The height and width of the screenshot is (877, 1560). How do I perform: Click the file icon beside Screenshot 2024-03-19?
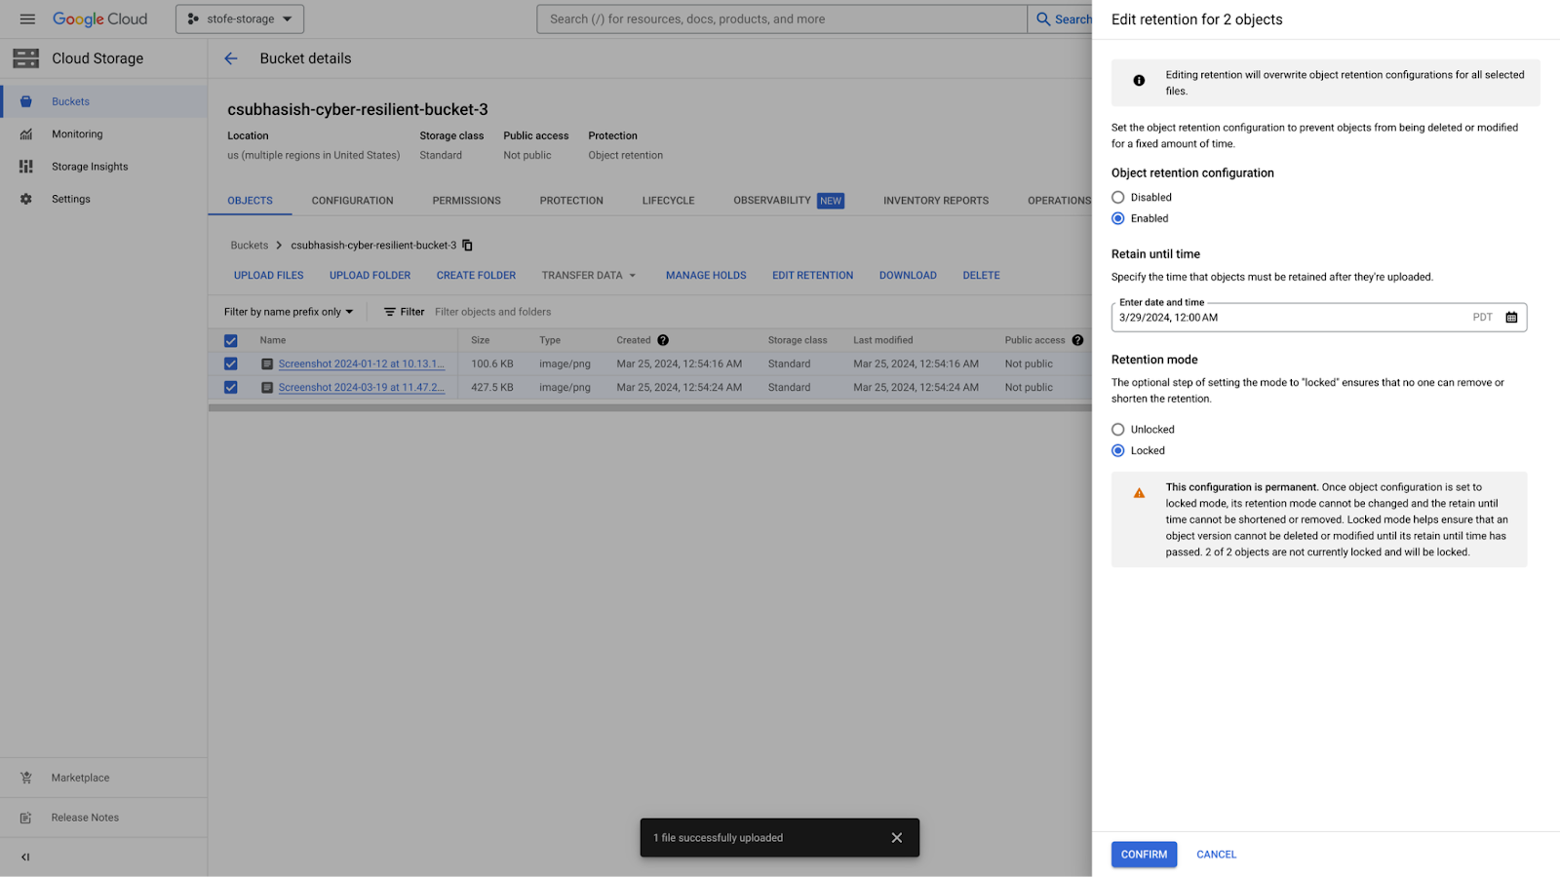[x=267, y=387]
